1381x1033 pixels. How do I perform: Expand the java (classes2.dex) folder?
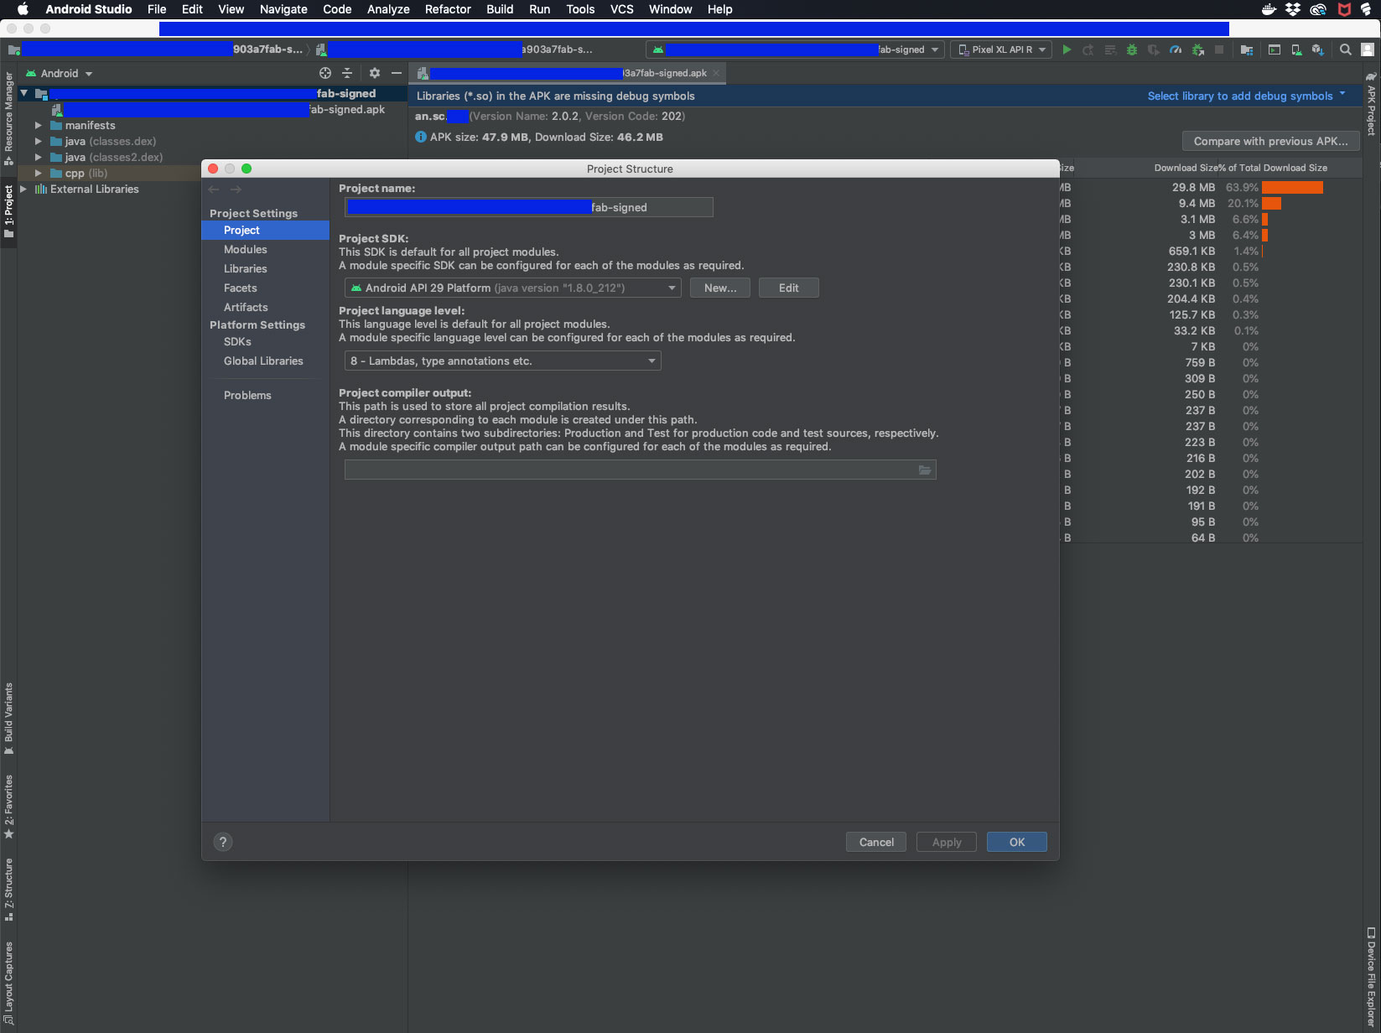pyautogui.click(x=38, y=157)
